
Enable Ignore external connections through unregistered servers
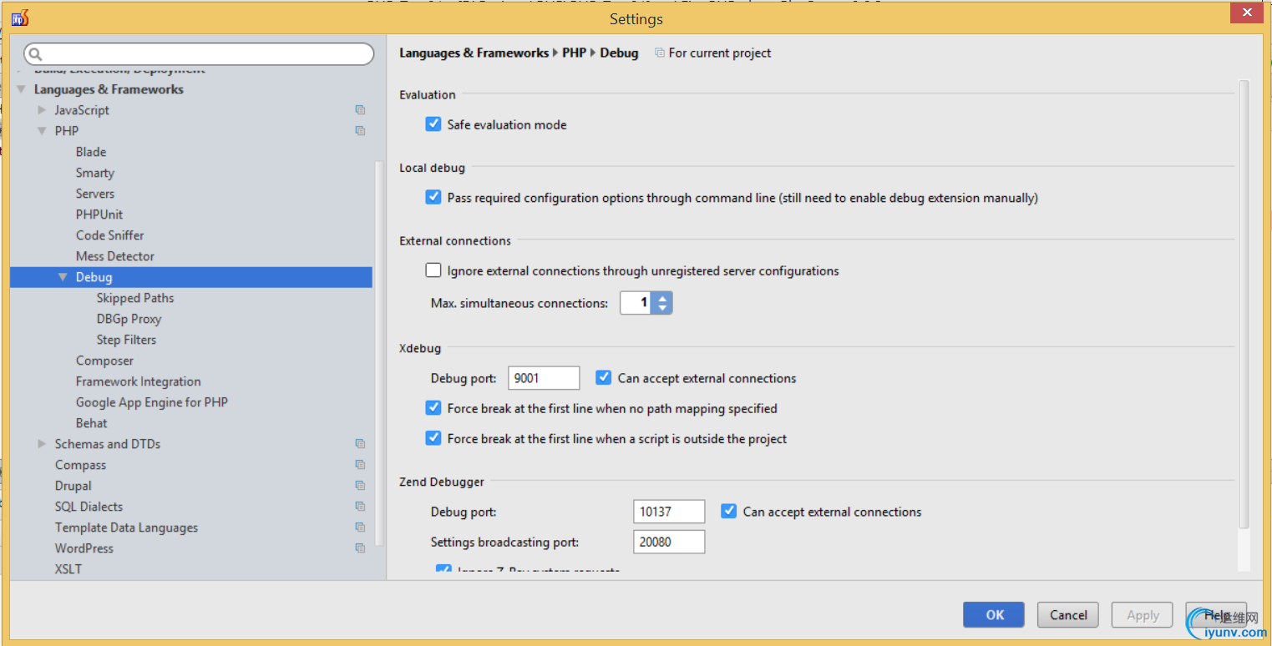pos(433,270)
